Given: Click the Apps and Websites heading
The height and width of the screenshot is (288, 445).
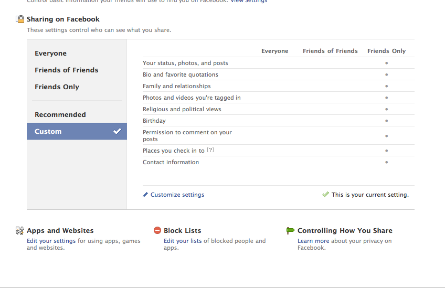Looking at the screenshot, I should [60, 231].
